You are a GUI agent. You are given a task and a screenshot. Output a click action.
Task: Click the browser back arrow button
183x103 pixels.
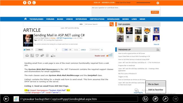[6, 99]
